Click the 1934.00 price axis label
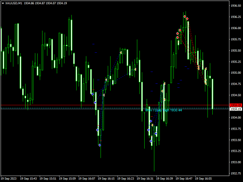The image size is (243, 182). coord(236,118)
